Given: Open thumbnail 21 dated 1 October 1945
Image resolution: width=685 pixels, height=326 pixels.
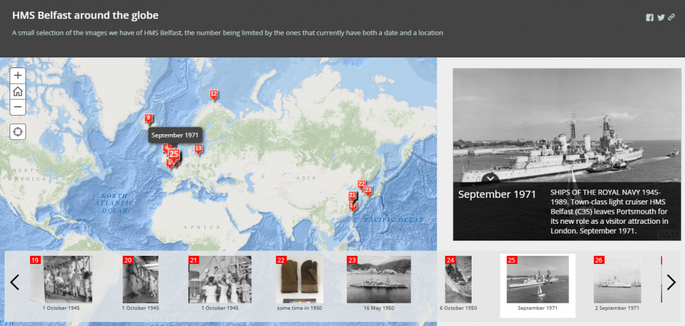Looking at the screenshot, I should [219, 279].
